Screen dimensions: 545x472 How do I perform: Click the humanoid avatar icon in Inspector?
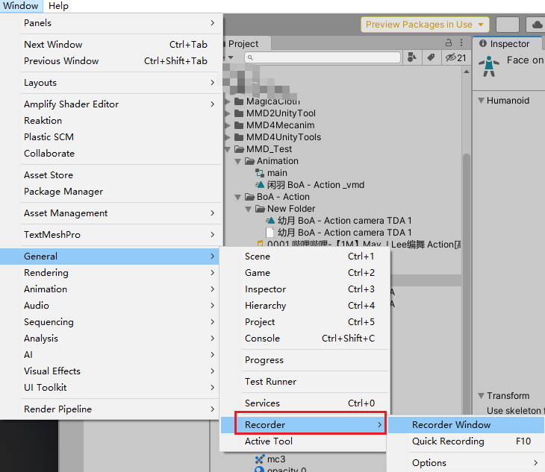490,66
